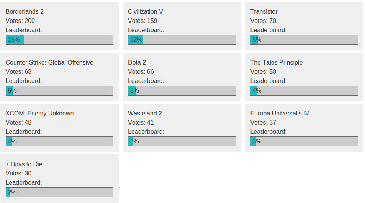
Task: Click the Dota 2 leaderboard progress bar
Action: click(182, 91)
